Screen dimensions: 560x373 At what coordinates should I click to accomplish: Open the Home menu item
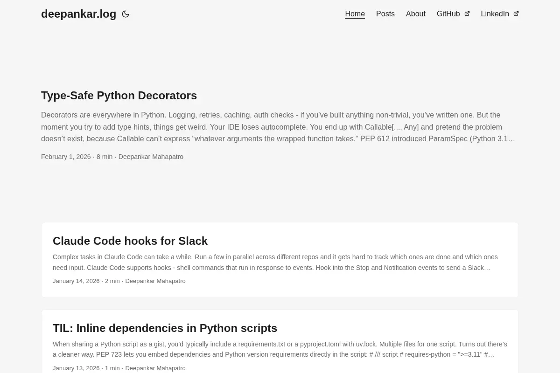pos(355,14)
